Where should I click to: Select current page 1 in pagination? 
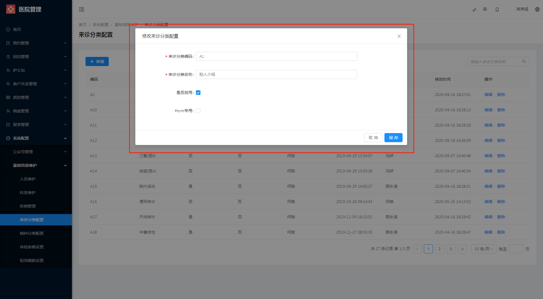[428, 249]
